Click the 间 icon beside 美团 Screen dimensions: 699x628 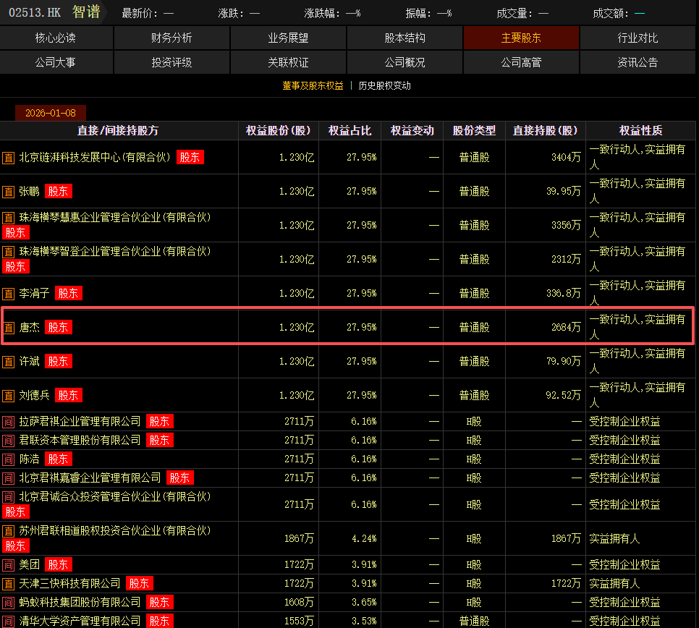pyautogui.click(x=9, y=565)
